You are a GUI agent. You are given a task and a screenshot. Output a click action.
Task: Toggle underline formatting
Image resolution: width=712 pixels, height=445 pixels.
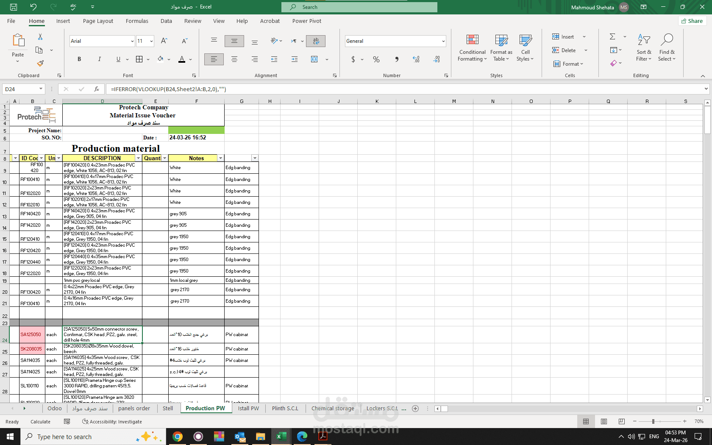(x=118, y=59)
